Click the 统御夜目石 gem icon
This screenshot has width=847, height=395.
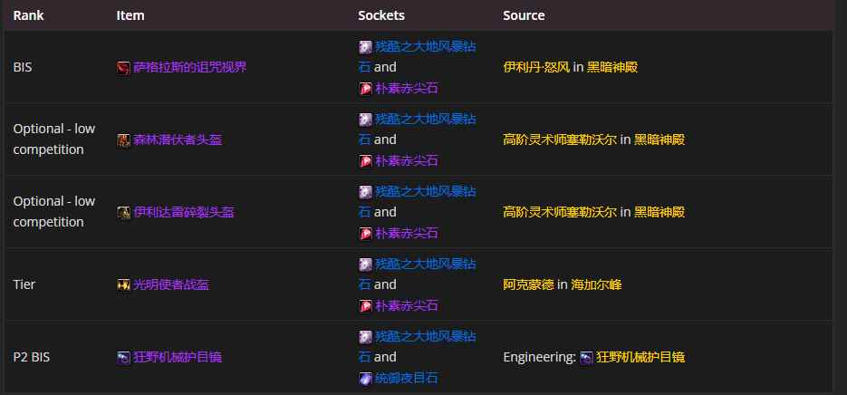365,378
